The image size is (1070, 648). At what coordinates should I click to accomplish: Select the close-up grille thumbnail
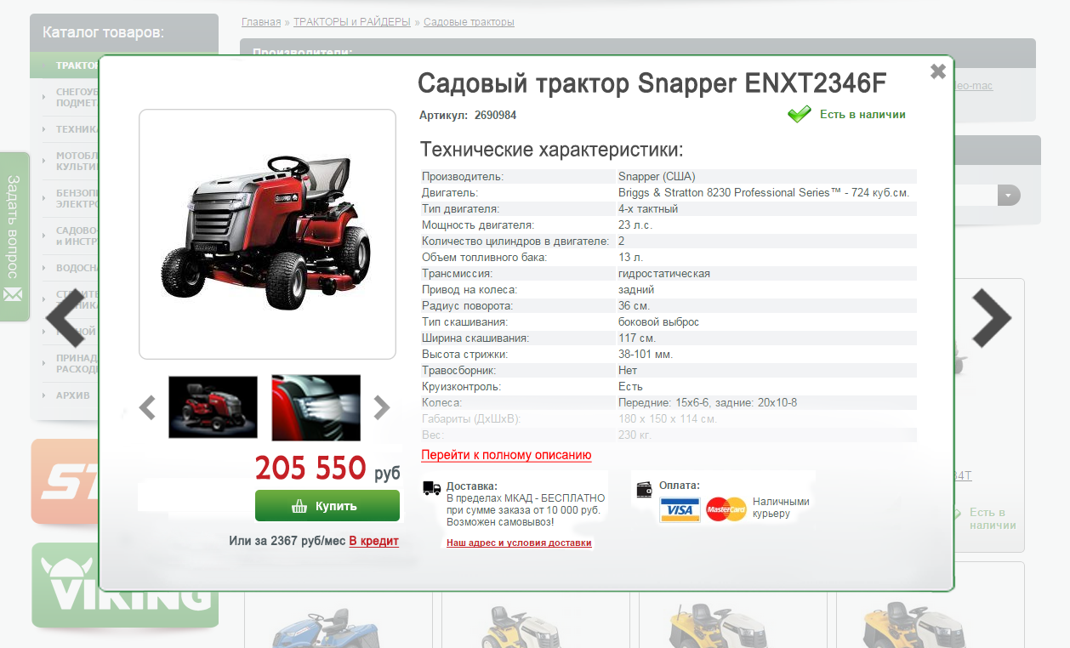pos(316,407)
